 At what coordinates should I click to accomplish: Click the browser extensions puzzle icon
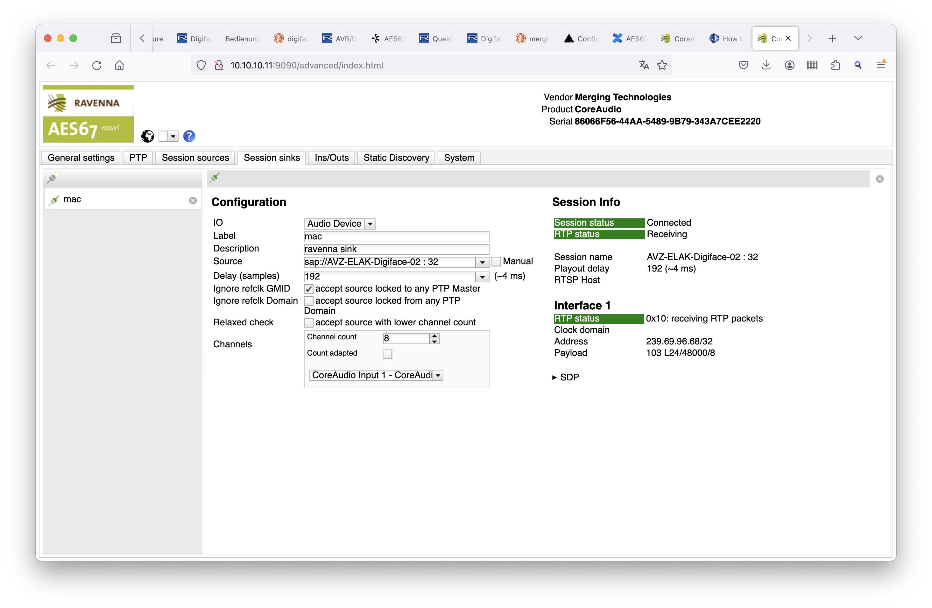(835, 65)
